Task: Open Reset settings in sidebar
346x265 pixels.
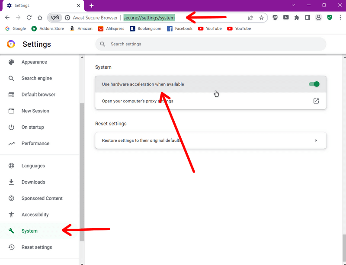Action: pos(37,247)
